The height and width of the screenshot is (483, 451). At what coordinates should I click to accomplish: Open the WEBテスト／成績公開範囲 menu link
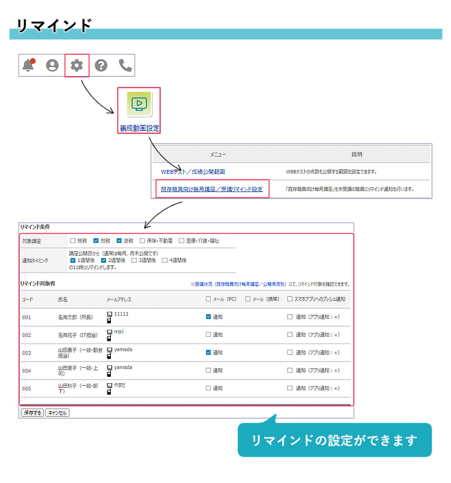pos(193,172)
